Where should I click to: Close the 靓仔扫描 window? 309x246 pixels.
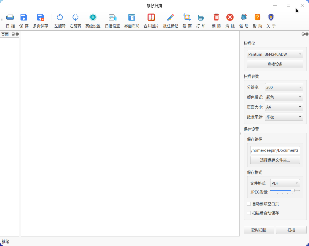coord(302,5)
